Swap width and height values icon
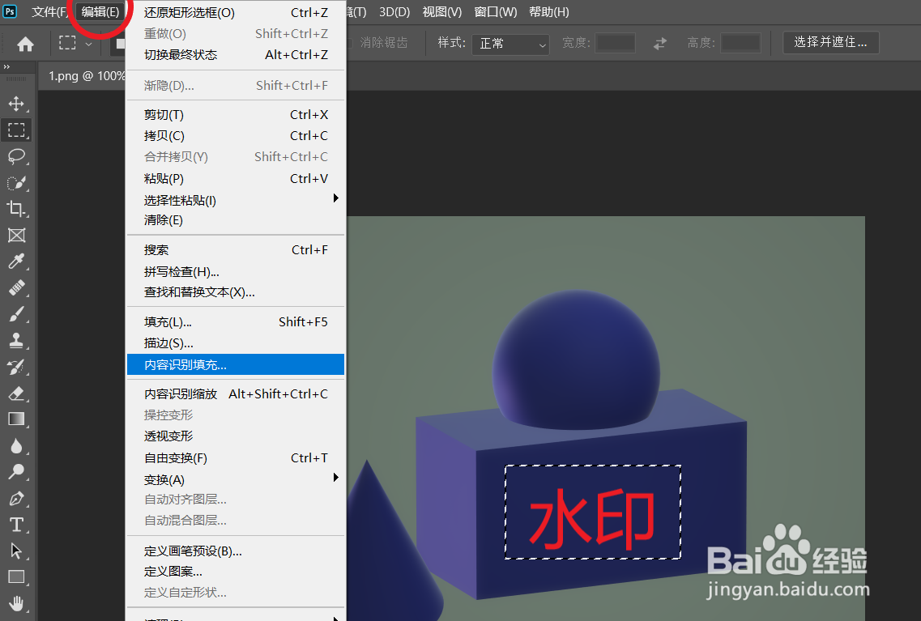The width and height of the screenshot is (921, 621). pyautogui.click(x=660, y=44)
